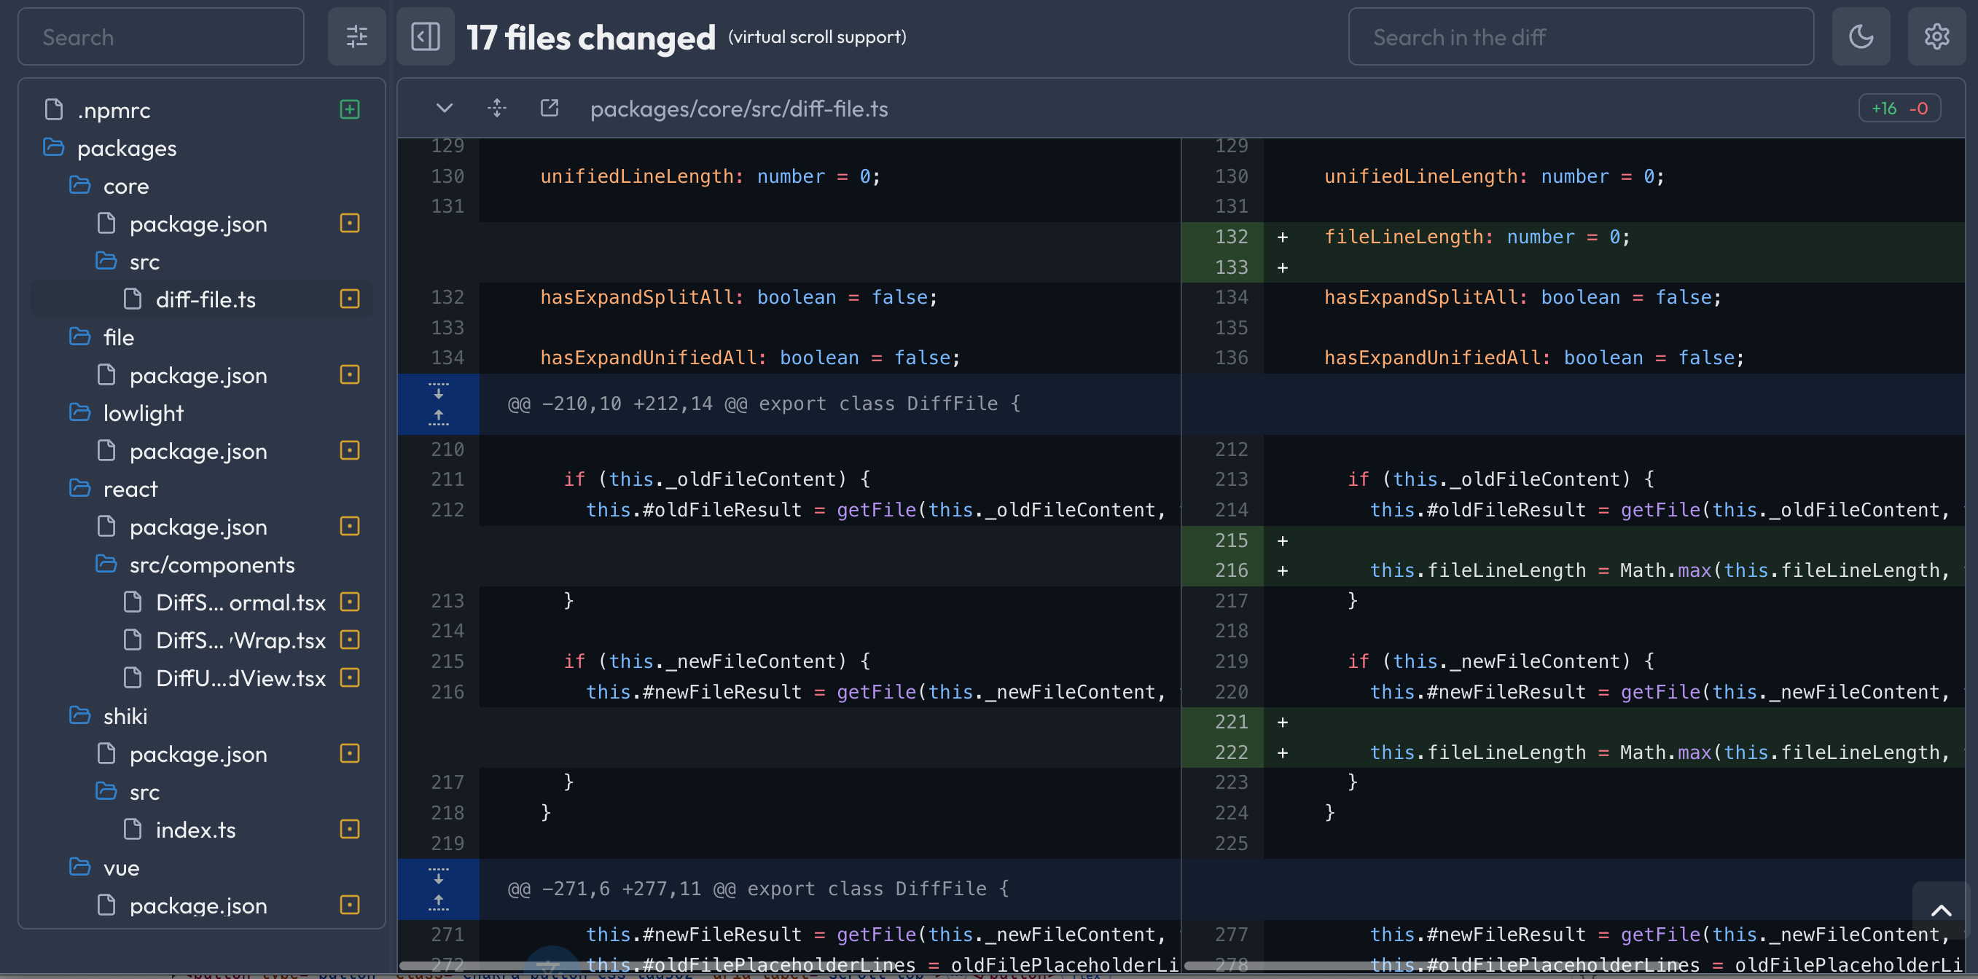Expand hidden lines up at the -271,6 hunk
1978x979 pixels.
click(x=439, y=903)
